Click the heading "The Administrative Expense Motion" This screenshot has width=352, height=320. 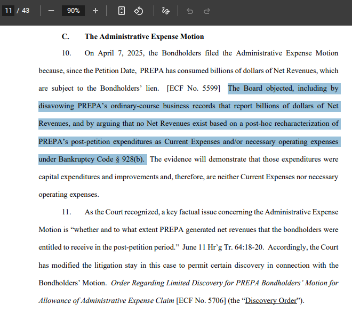[144, 36]
